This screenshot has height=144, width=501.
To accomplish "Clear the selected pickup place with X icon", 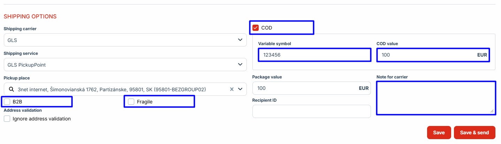I will point(231,89).
